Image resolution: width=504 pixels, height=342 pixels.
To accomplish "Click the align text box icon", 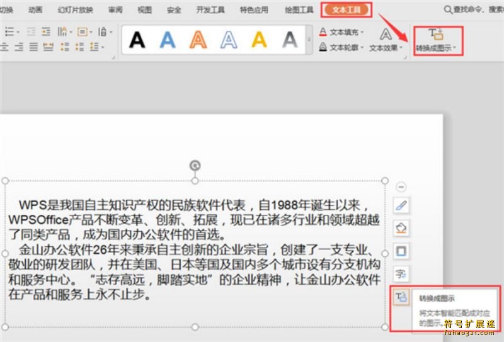I will 83,32.
